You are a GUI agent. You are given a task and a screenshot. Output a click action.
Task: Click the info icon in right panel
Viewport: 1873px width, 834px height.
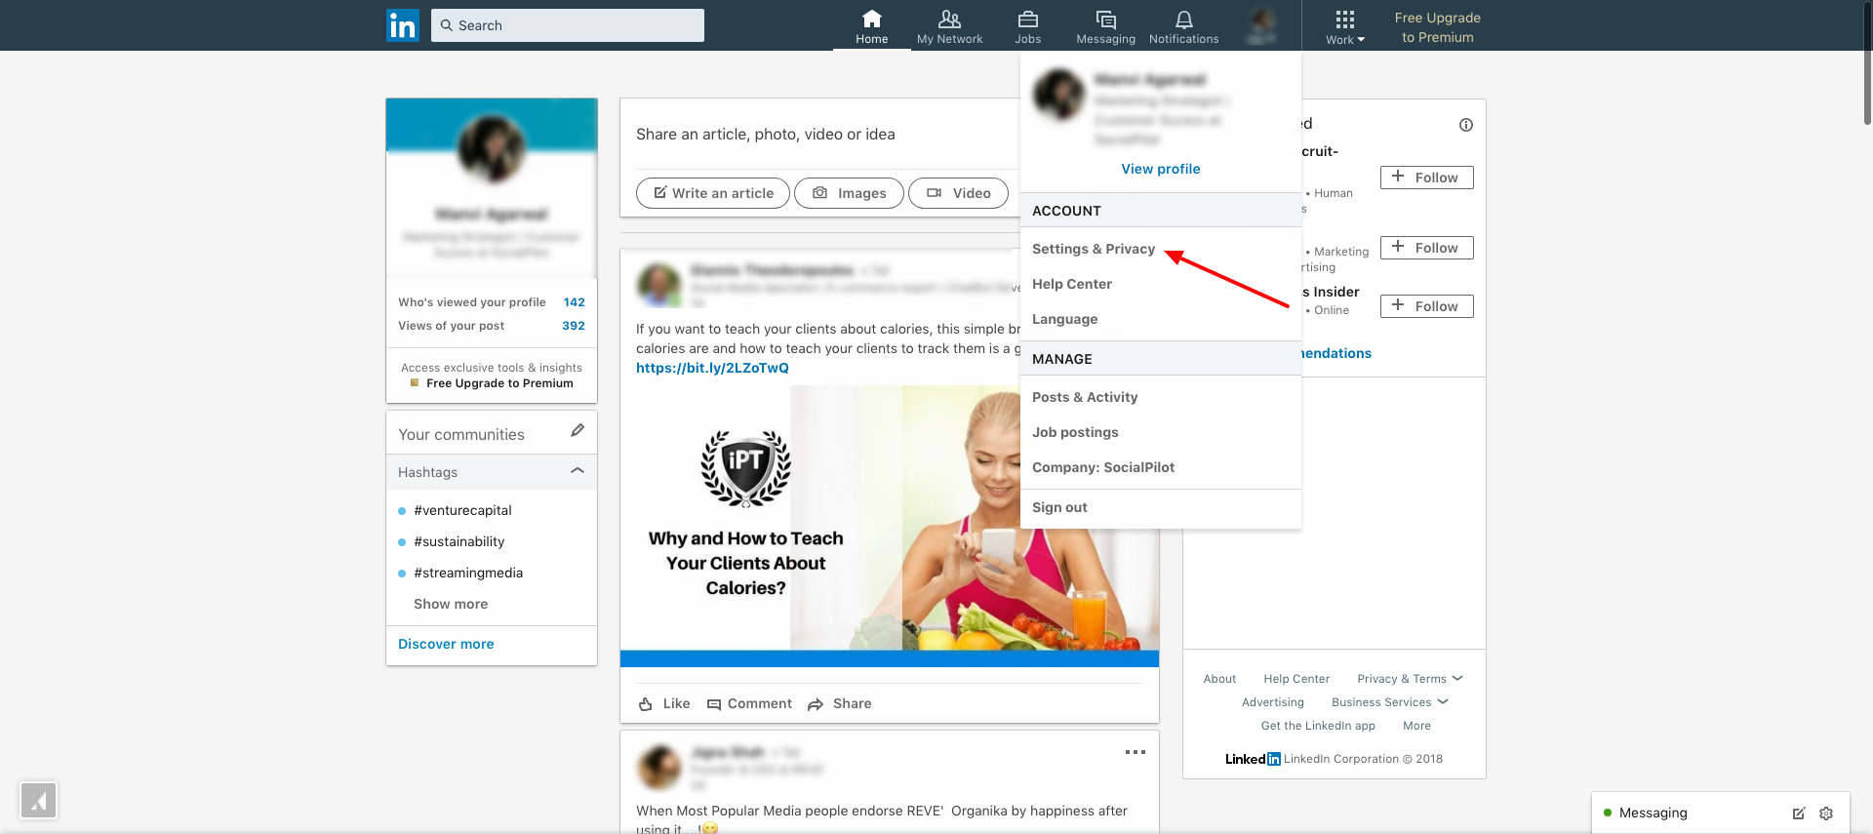(1465, 125)
